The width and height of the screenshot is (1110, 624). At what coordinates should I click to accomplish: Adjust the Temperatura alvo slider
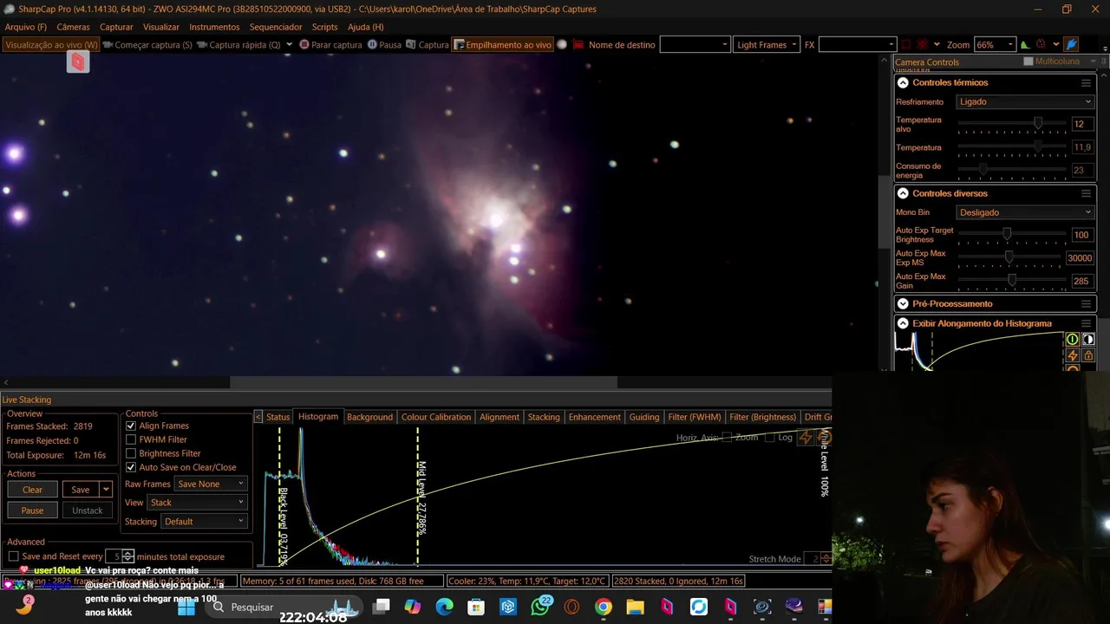pos(1037,124)
